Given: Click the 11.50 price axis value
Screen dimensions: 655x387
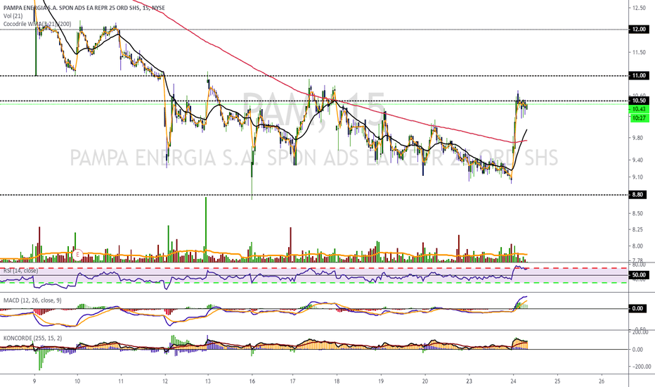Looking at the screenshot, I should pyautogui.click(x=639, y=52).
